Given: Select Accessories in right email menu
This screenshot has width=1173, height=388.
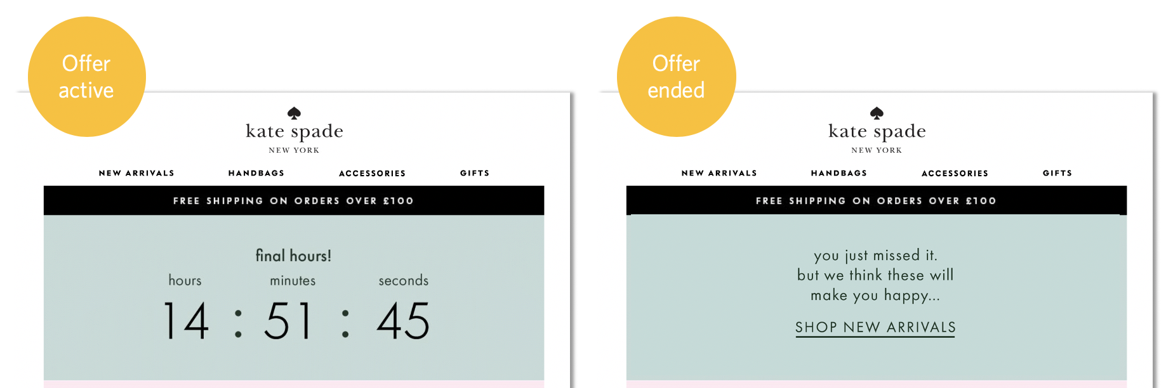Looking at the screenshot, I should (955, 173).
